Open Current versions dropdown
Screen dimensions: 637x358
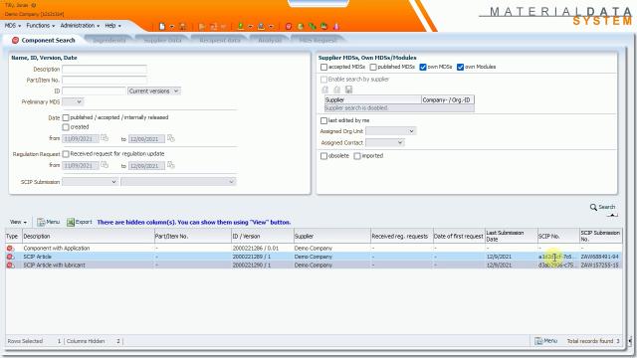point(154,90)
